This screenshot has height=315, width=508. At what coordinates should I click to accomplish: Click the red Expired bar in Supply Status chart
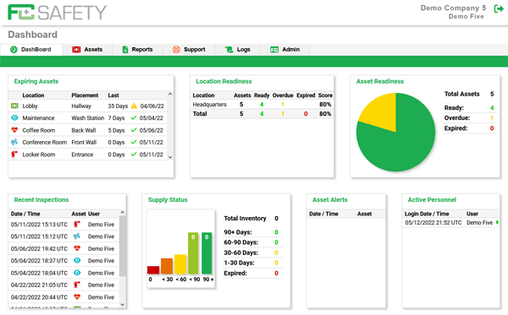point(153,269)
